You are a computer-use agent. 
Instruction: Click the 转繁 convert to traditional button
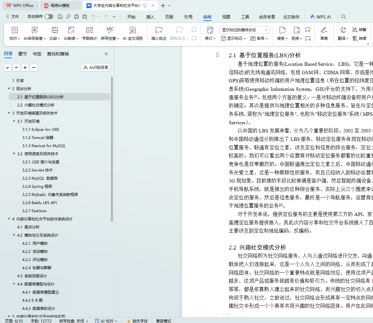point(360,30)
